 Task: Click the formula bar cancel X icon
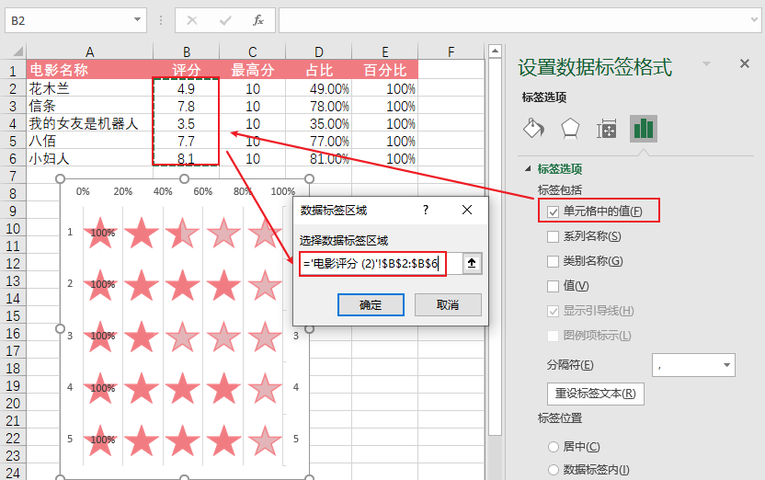click(192, 20)
